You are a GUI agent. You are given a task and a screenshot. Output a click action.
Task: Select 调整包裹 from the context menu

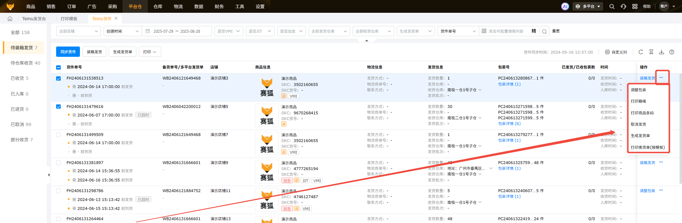pyautogui.click(x=638, y=90)
